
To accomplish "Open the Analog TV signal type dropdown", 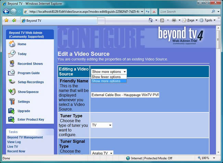I will [x=102, y=153].
